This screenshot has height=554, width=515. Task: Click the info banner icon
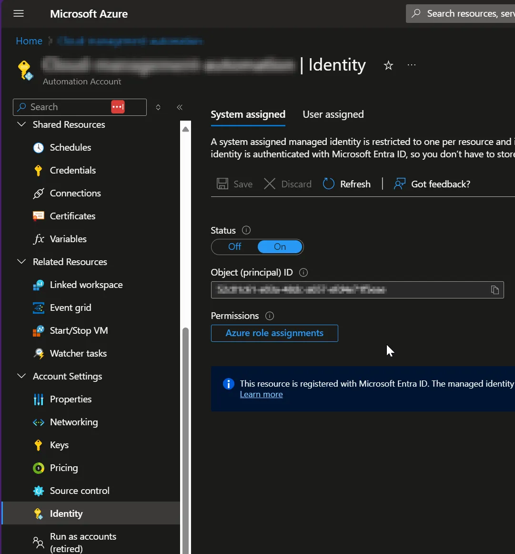tap(228, 384)
